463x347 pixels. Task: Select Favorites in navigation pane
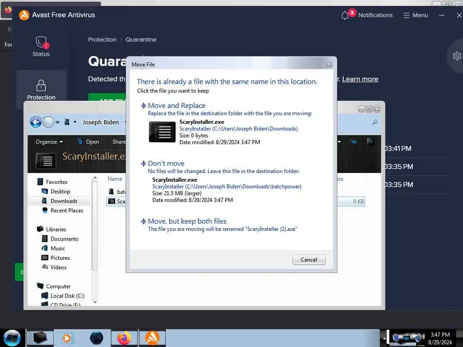coord(52,182)
